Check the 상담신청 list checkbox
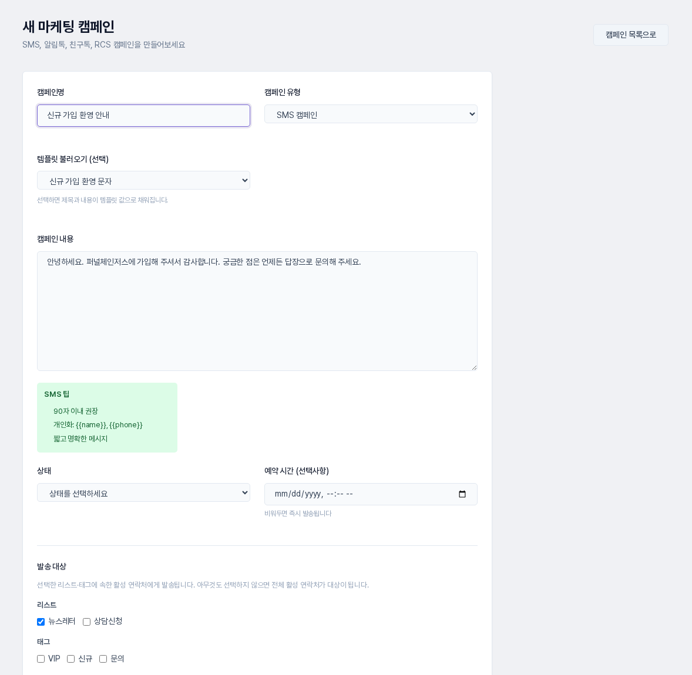This screenshot has height=675, width=692. (86, 622)
